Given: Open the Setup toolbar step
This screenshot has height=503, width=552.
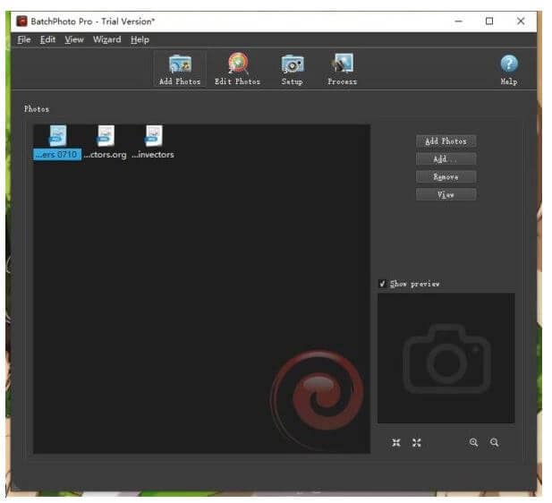Looking at the screenshot, I should (x=293, y=70).
